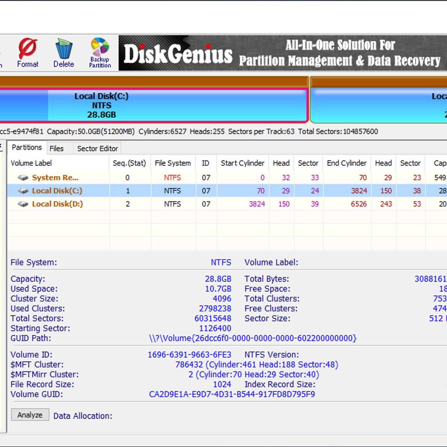Select the Local Disk(D:) row label
The height and width of the screenshot is (447, 447).
click(57, 204)
